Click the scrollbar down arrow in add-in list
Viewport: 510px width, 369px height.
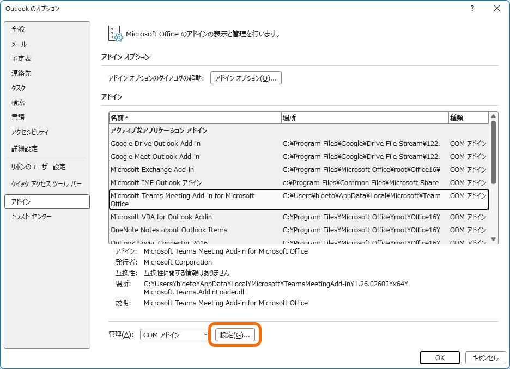(493, 238)
